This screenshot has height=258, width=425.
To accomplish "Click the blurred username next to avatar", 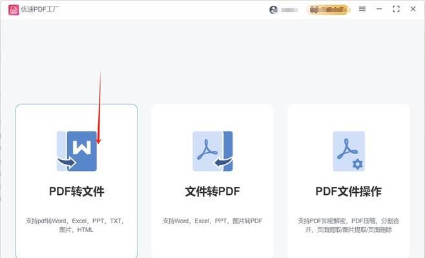I will pyautogui.click(x=289, y=10).
